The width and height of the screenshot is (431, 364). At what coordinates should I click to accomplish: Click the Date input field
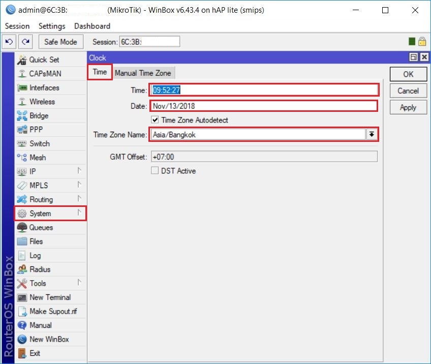point(264,106)
